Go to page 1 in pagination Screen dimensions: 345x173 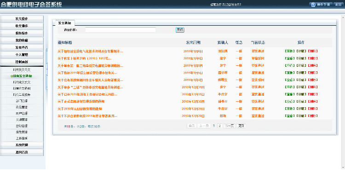click(214, 126)
